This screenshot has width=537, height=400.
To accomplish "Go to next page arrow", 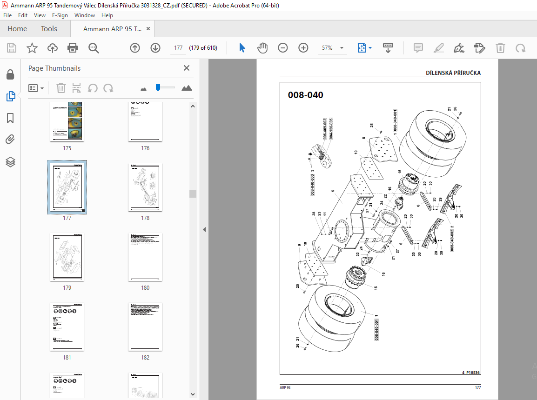I will point(155,48).
